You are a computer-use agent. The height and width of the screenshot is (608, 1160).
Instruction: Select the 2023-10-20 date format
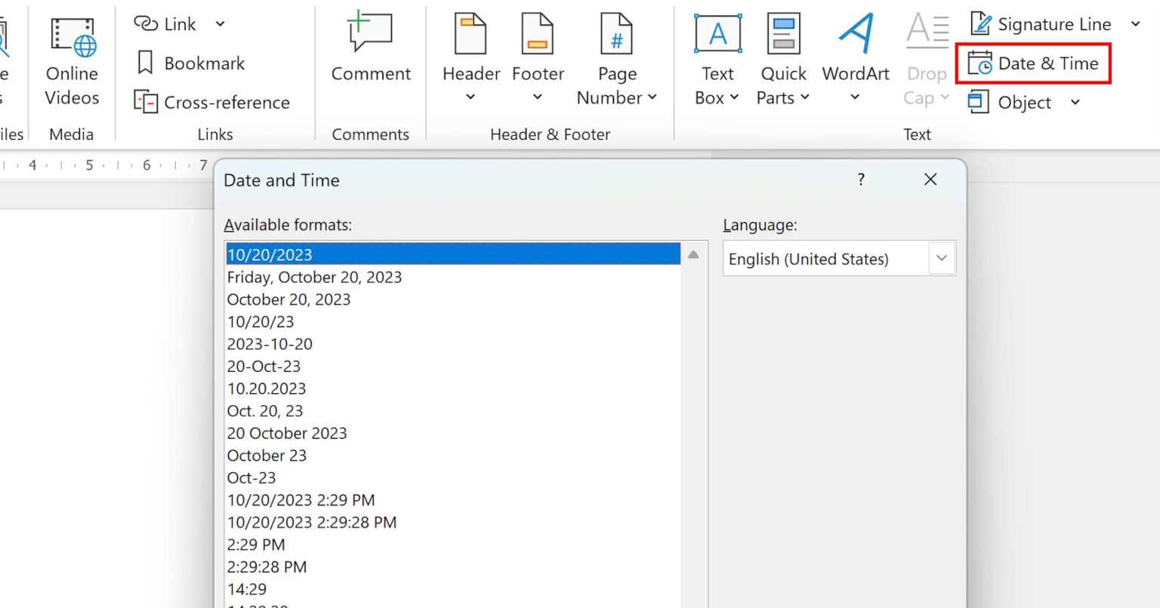pos(270,343)
